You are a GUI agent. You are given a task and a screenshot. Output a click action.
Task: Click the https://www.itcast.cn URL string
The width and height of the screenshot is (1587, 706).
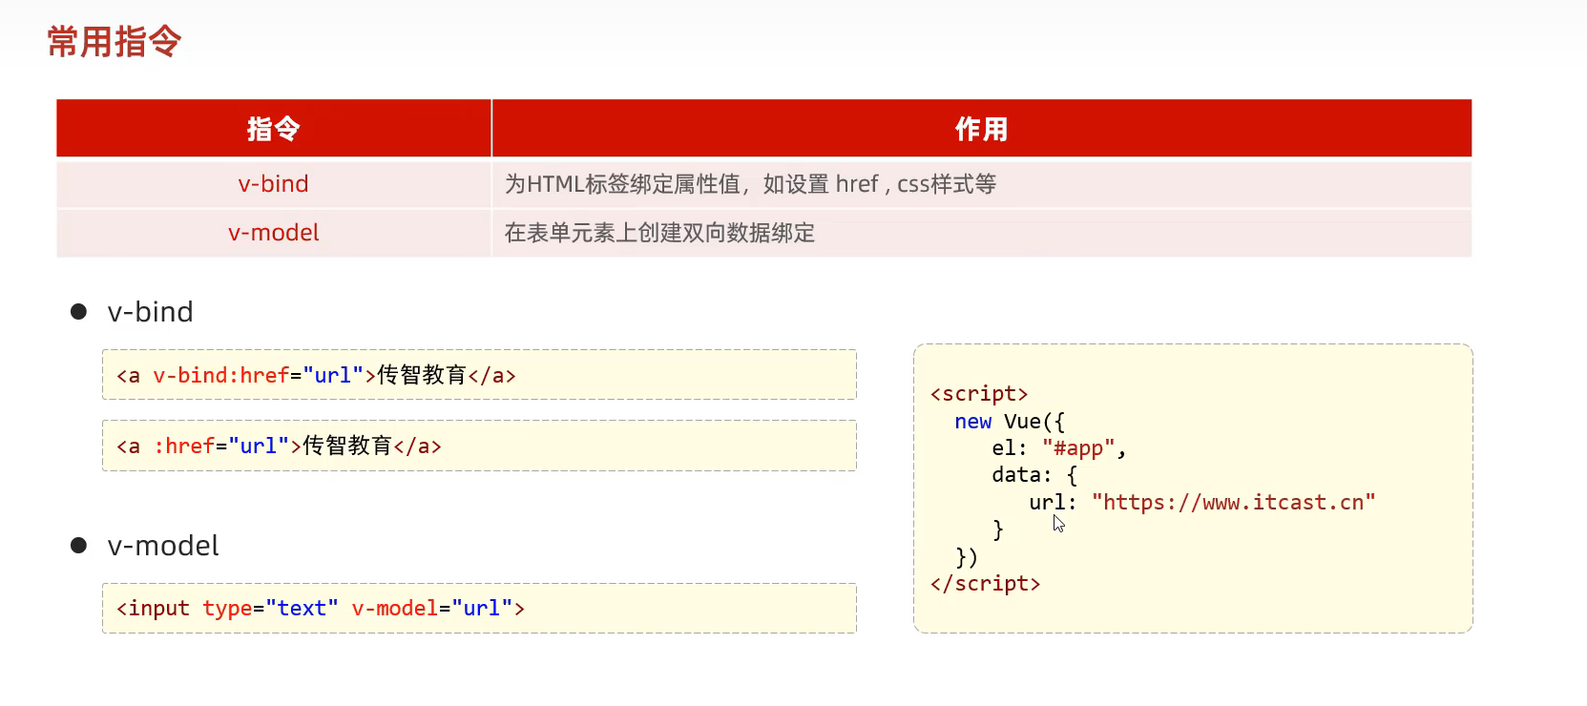tap(1233, 503)
